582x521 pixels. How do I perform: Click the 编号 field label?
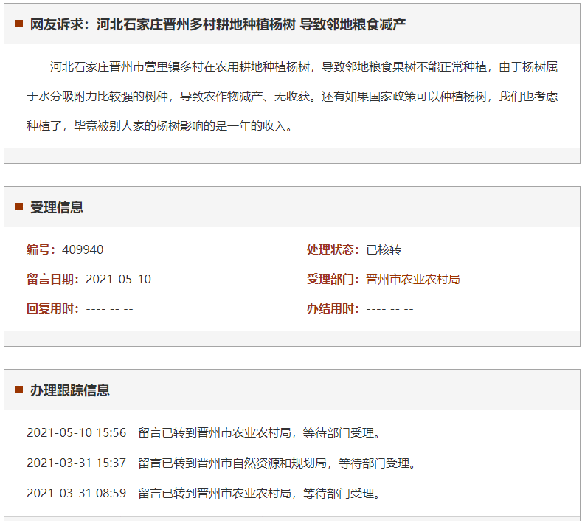41,249
